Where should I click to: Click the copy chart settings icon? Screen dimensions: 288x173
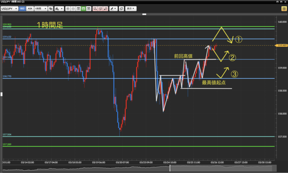[x=51, y=9]
